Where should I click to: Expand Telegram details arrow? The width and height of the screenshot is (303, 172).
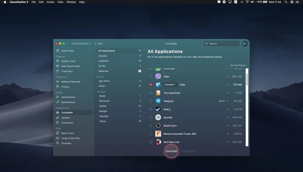point(228,101)
